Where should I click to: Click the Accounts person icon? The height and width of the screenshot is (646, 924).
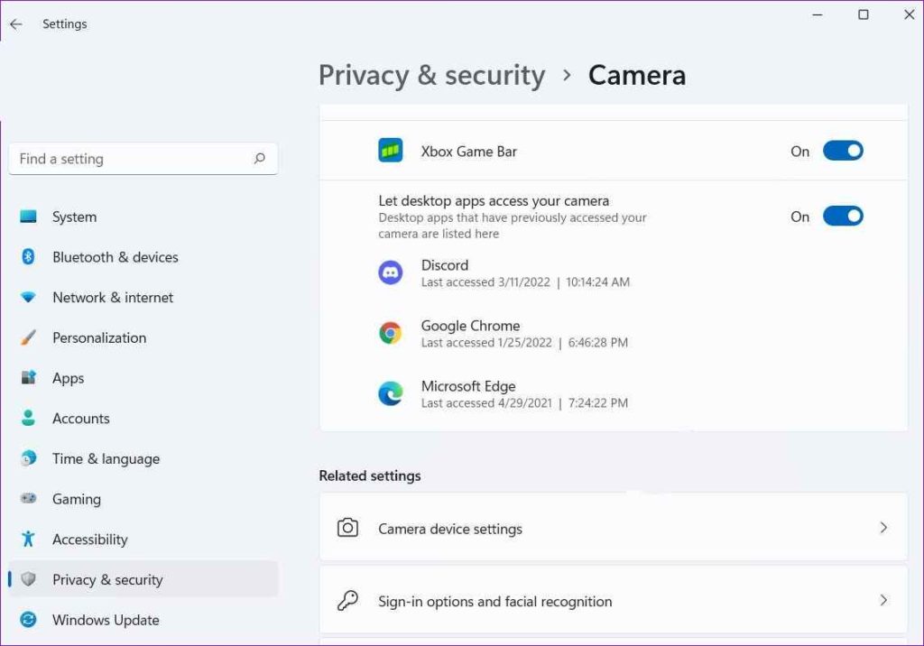[x=28, y=418]
